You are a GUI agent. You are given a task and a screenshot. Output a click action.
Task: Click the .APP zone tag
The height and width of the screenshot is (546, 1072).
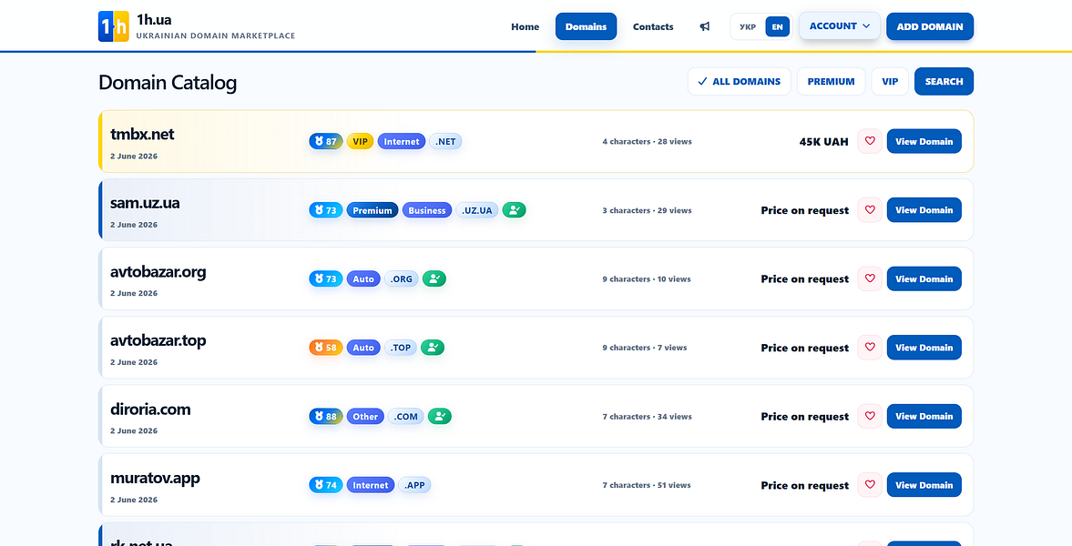(414, 485)
